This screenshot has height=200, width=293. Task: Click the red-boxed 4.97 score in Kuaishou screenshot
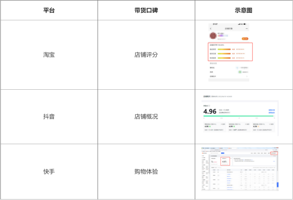pos(225,161)
